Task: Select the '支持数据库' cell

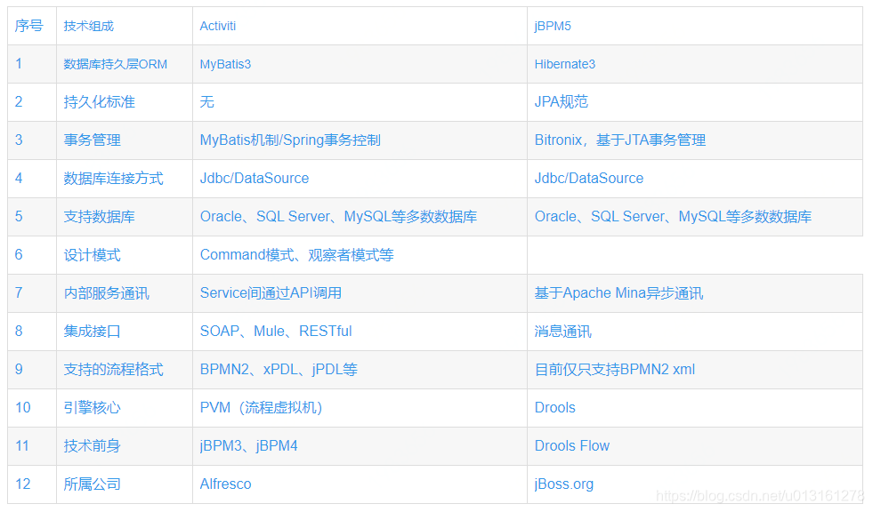Action: click(x=125, y=217)
